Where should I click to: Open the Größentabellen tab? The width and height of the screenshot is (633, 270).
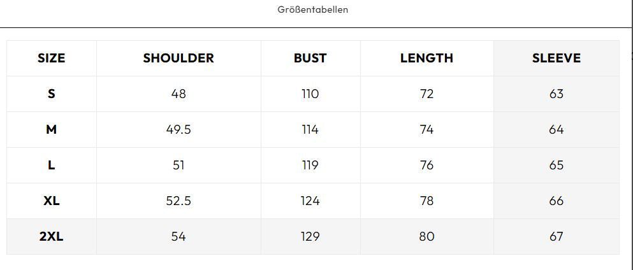click(x=312, y=10)
